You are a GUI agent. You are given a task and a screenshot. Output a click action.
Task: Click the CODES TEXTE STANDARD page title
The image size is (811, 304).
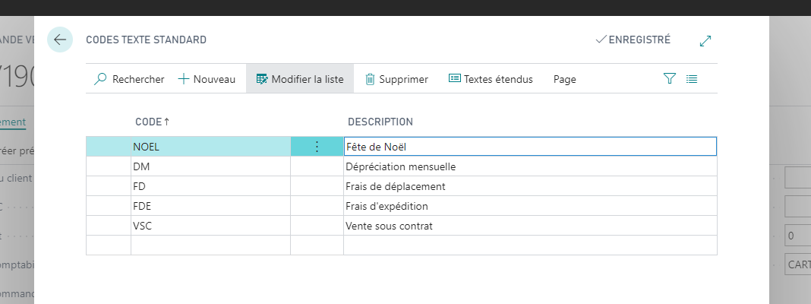click(146, 40)
